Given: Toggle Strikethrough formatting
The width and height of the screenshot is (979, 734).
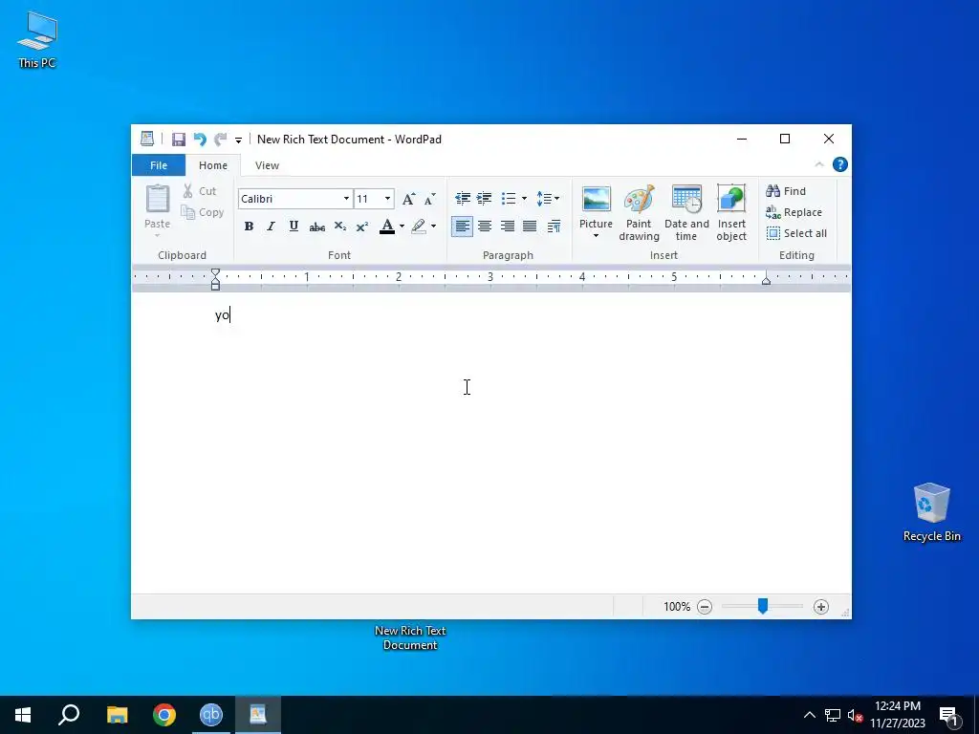Looking at the screenshot, I should click(x=317, y=227).
